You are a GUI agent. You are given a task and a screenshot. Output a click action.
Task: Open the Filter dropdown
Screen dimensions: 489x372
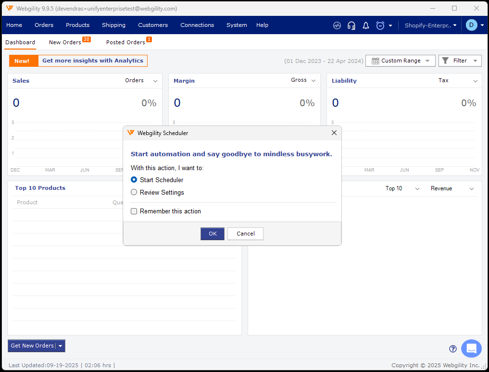[x=460, y=61]
